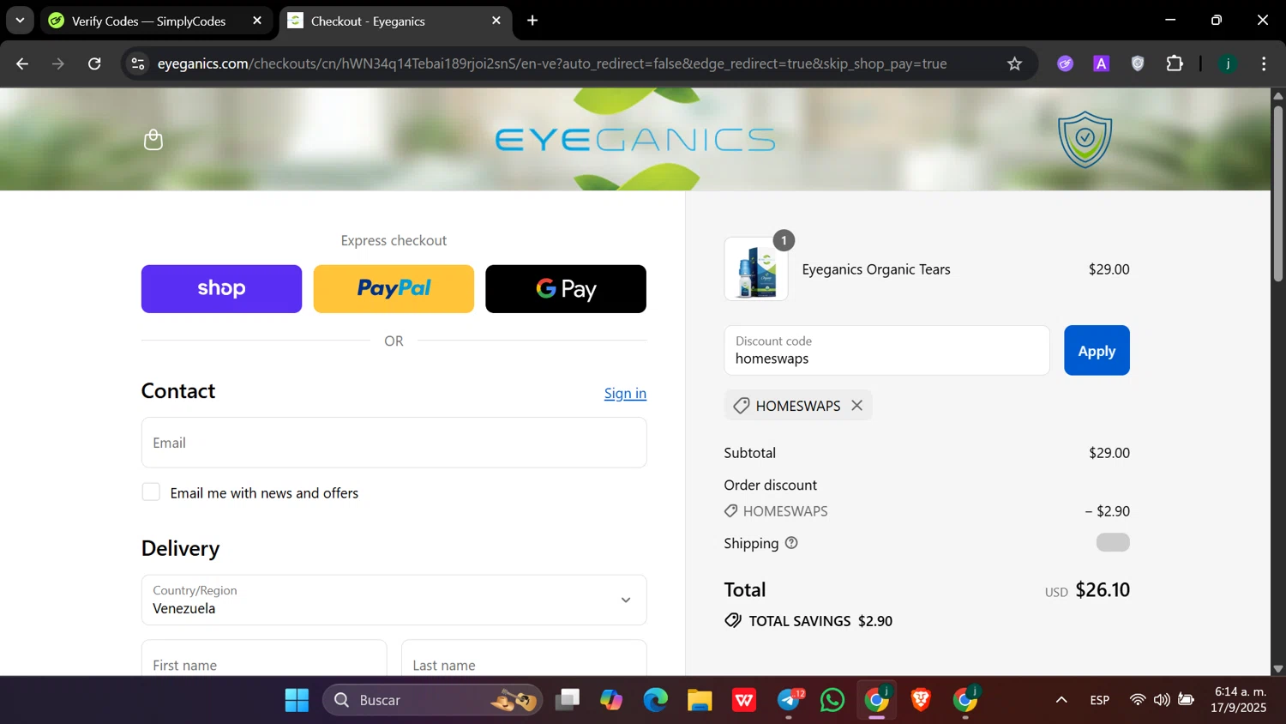
Task: Click the Total amount $26.10
Action: tap(1103, 590)
